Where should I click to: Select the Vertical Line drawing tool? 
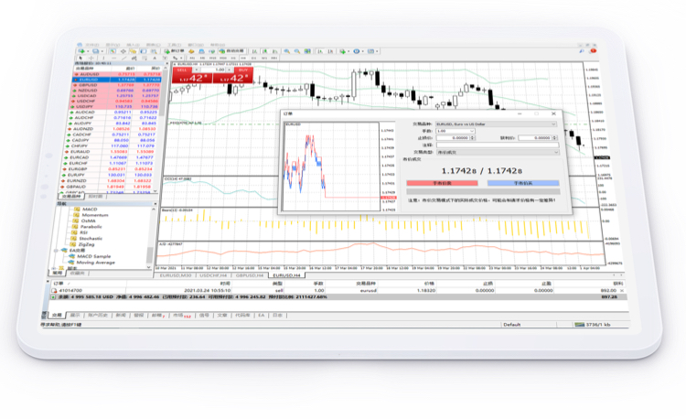pyautogui.click(x=103, y=59)
